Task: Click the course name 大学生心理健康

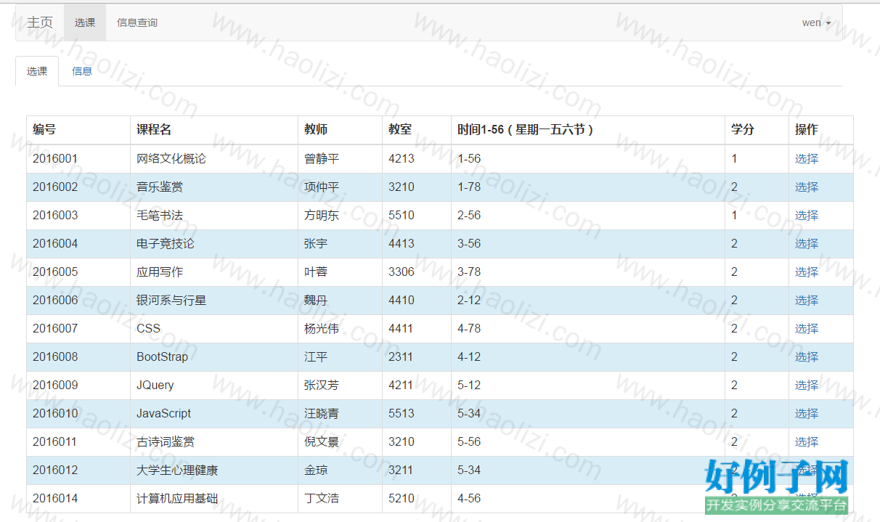Action: pyautogui.click(x=177, y=470)
